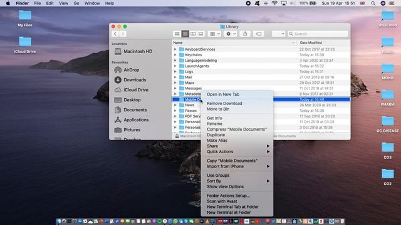Select the Messages folder row
This screenshot has width=401, height=225.
261,88
